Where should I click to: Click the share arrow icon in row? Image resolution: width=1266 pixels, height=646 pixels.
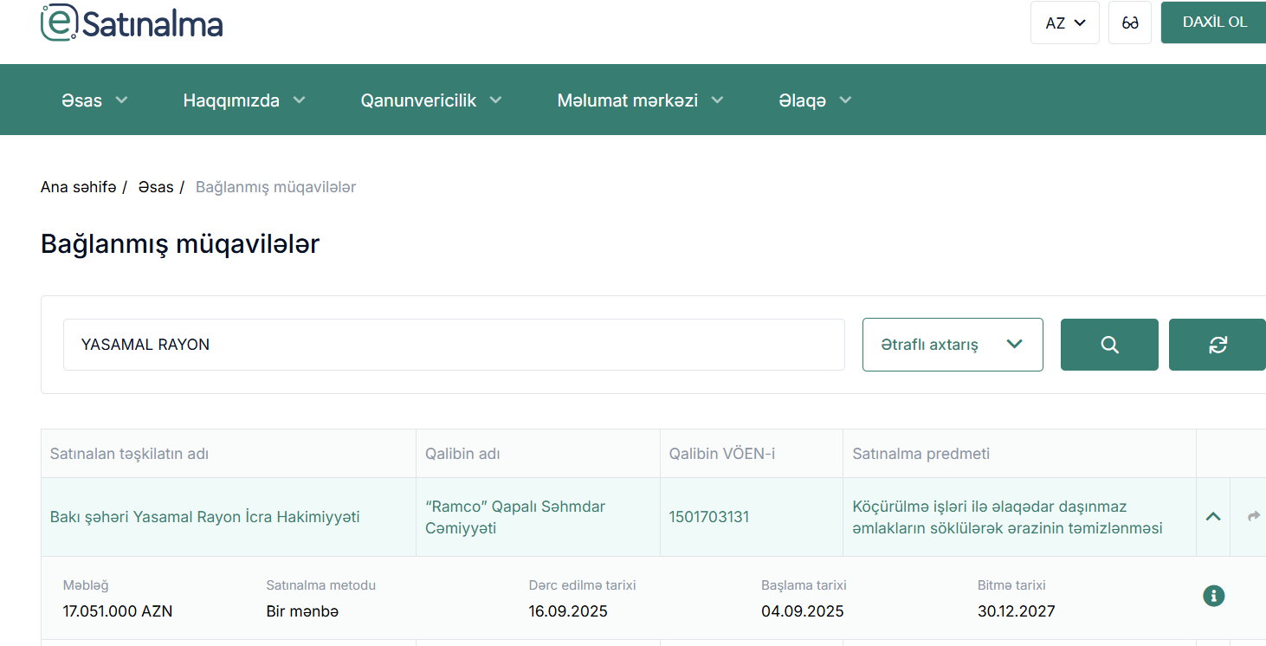point(1253,516)
